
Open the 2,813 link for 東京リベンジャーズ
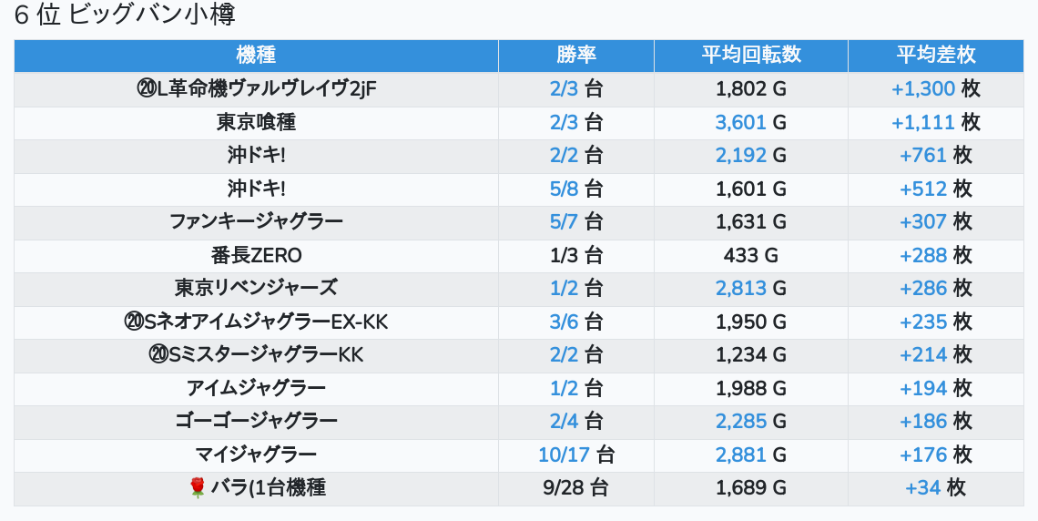pos(741,288)
